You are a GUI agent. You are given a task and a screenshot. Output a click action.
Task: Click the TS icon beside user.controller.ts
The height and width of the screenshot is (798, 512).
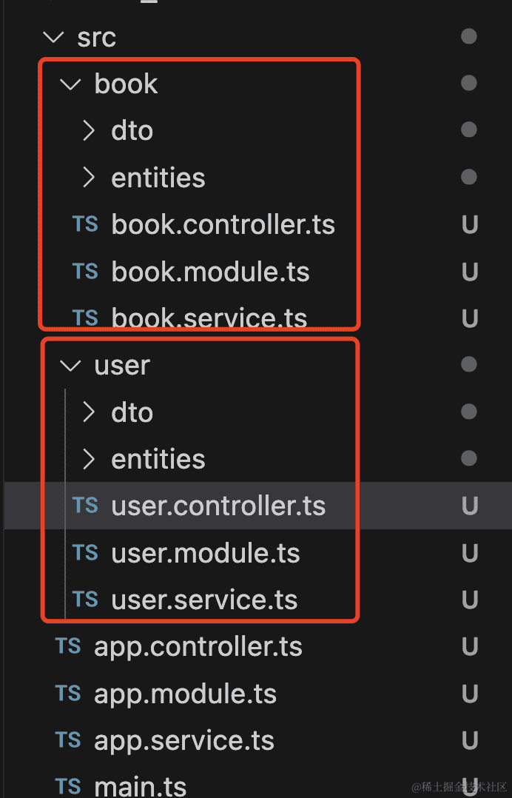click(x=85, y=506)
